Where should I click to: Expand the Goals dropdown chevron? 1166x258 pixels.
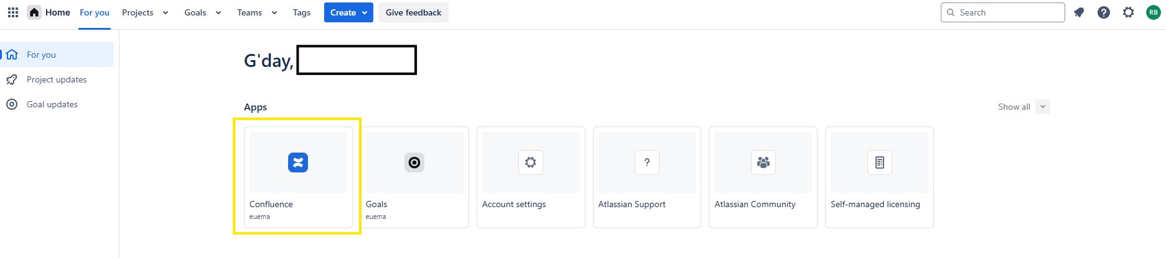click(218, 12)
